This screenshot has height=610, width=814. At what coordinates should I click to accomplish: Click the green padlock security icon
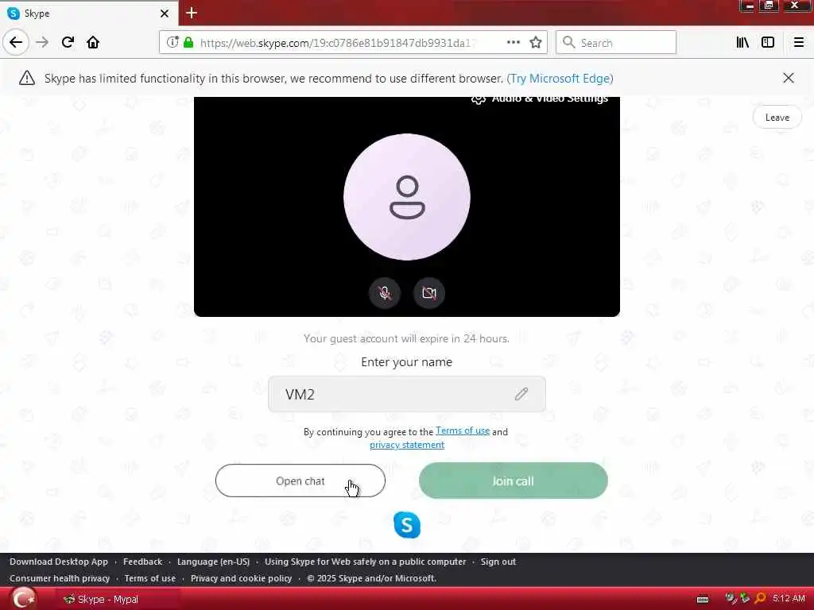[x=188, y=42]
